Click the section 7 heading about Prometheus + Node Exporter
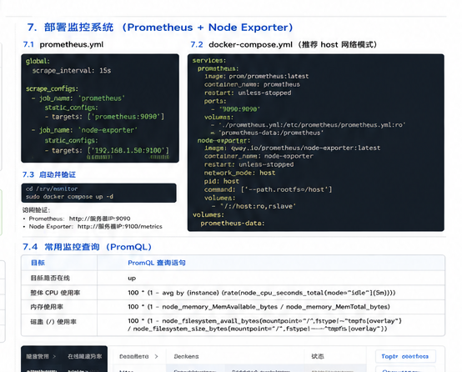 [x=160, y=28]
